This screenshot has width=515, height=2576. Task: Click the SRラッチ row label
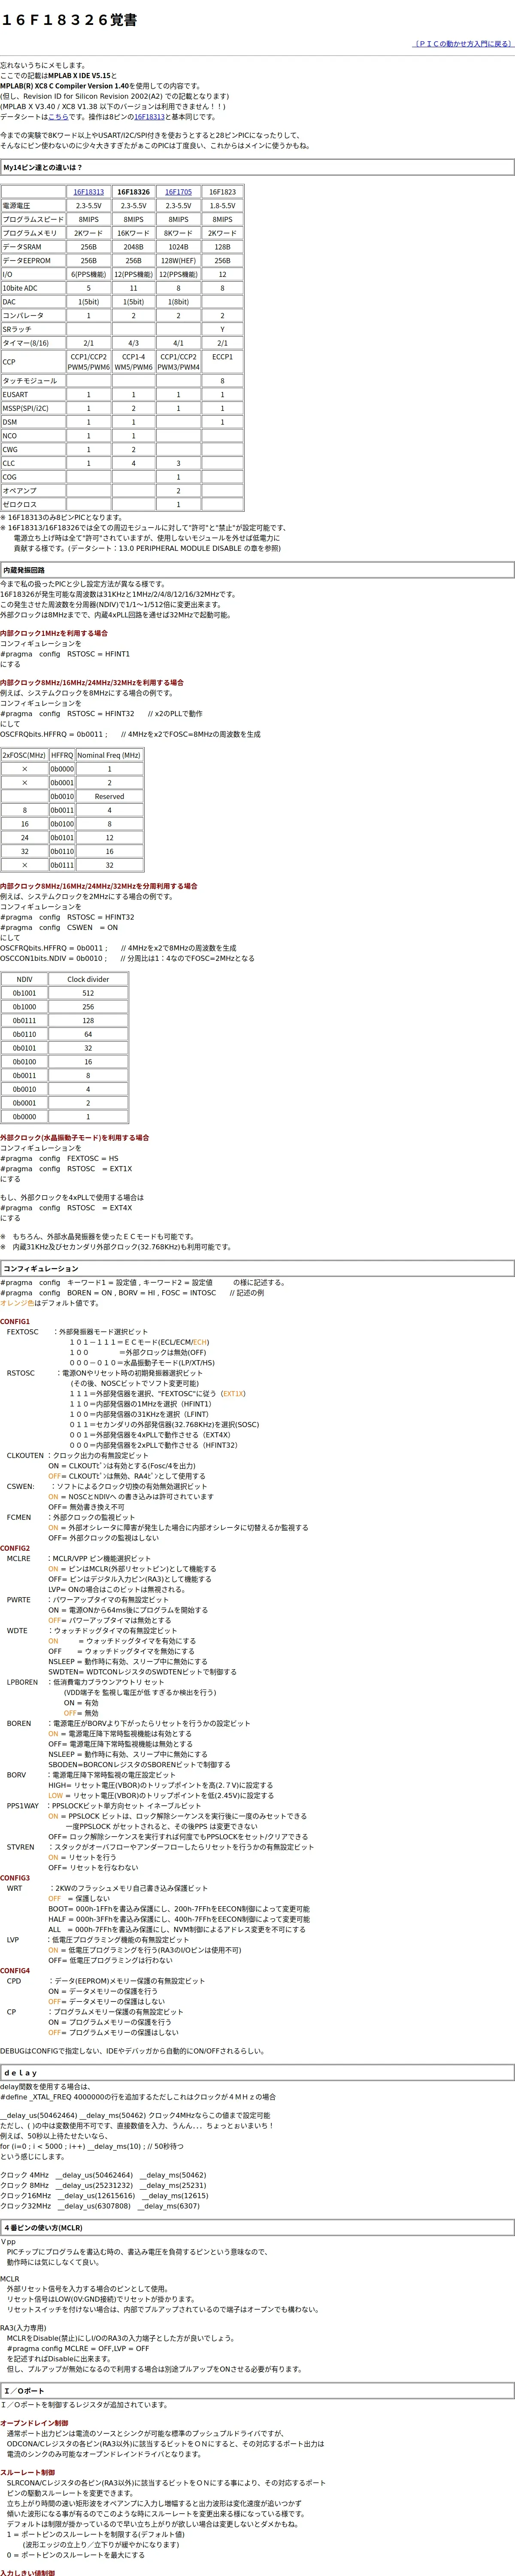pyautogui.click(x=33, y=329)
